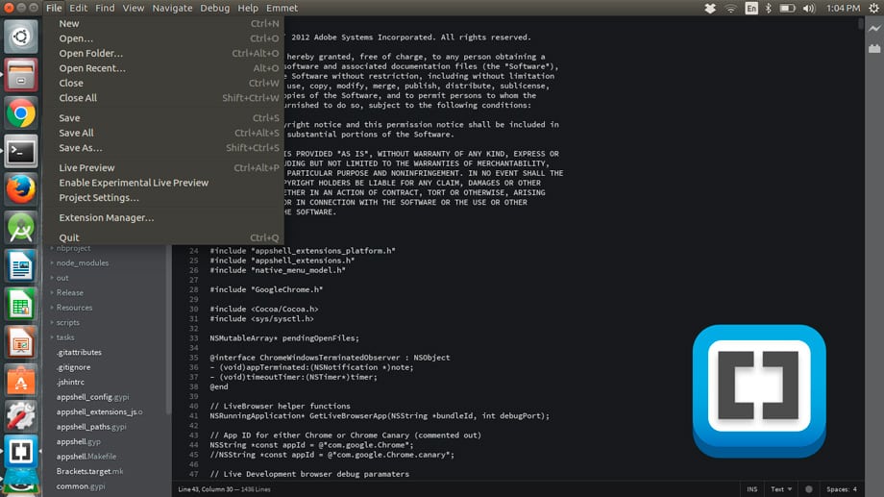Image resolution: width=884 pixels, height=497 pixels.
Task: Start Live Preview from File menu
Action: [163, 167]
